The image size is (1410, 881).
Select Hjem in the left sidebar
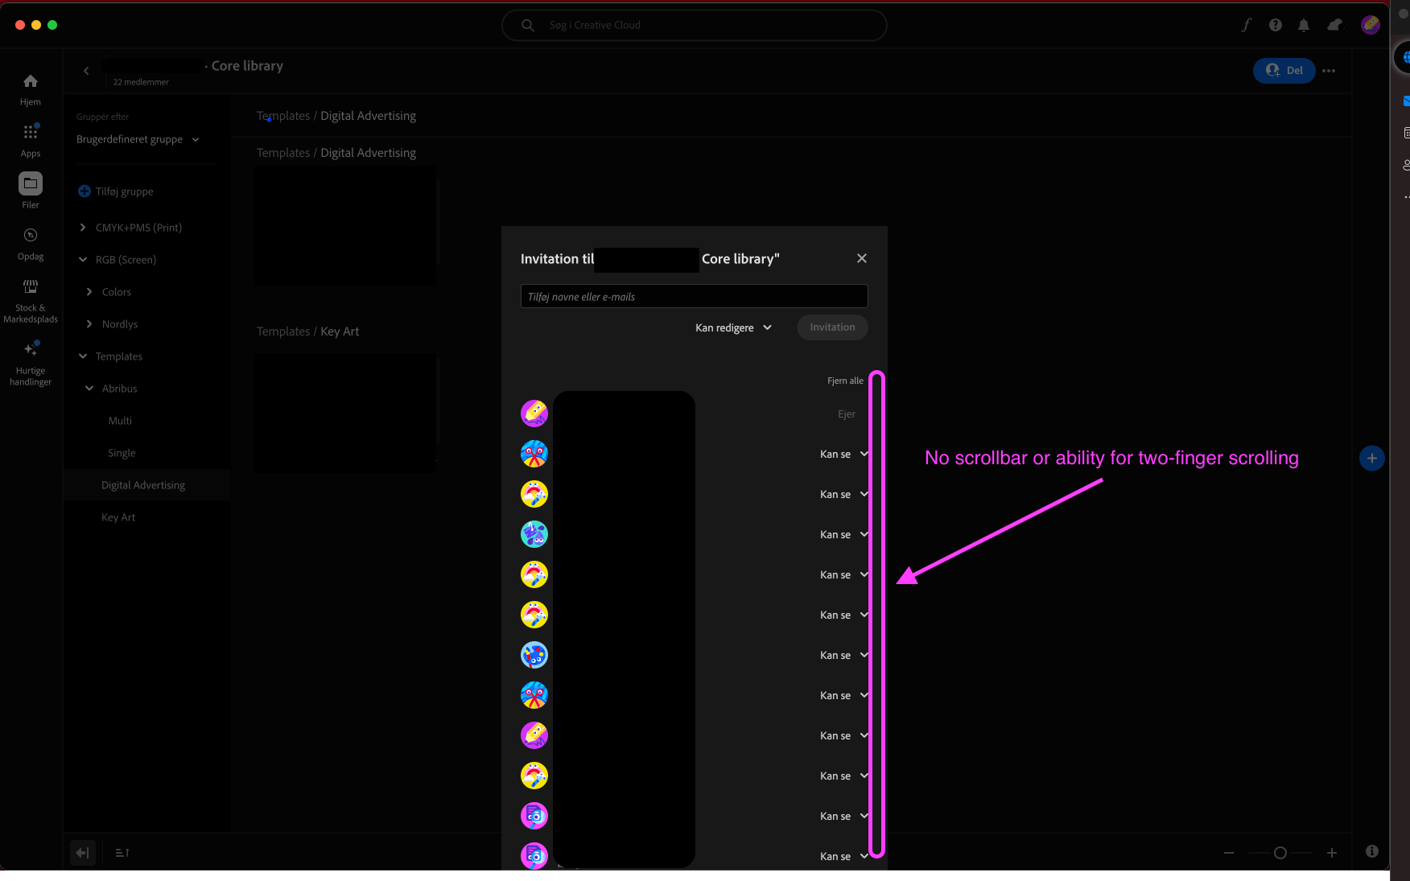point(30,87)
